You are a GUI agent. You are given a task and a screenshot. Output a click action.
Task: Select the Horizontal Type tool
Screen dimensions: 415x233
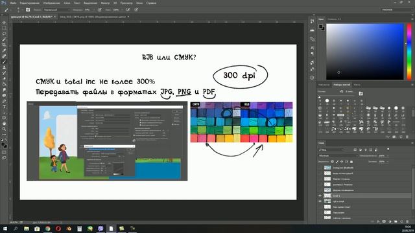pos(4,106)
